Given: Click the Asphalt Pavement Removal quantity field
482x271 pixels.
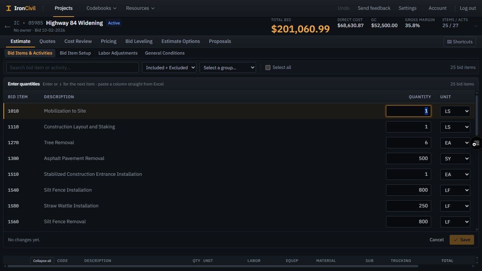Looking at the screenshot, I should [x=409, y=158].
